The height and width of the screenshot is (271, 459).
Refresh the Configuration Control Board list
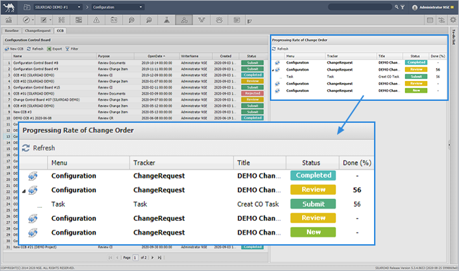(35, 49)
